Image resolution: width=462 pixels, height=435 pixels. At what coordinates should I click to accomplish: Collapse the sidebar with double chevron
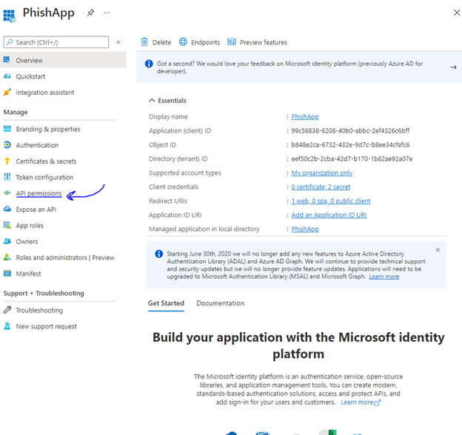118,42
